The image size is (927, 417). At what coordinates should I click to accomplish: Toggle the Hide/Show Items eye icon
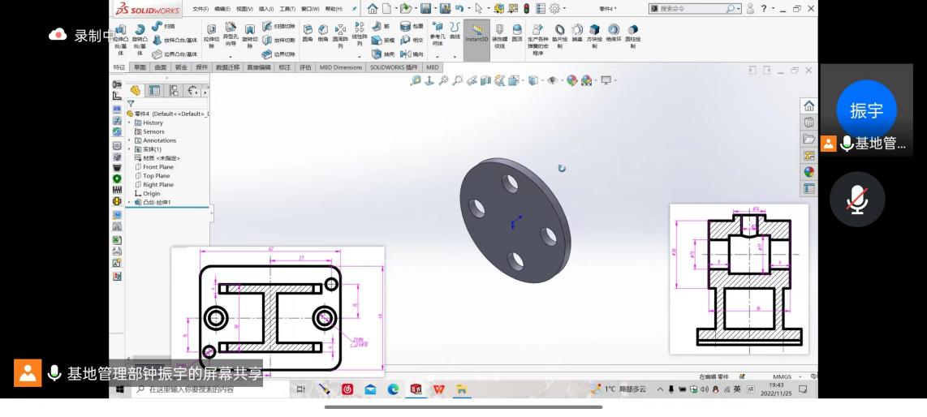[x=553, y=80]
